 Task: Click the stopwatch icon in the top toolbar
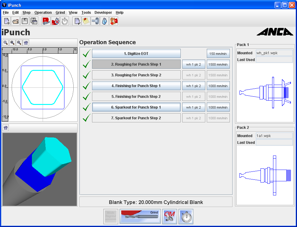(x=65, y=21)
